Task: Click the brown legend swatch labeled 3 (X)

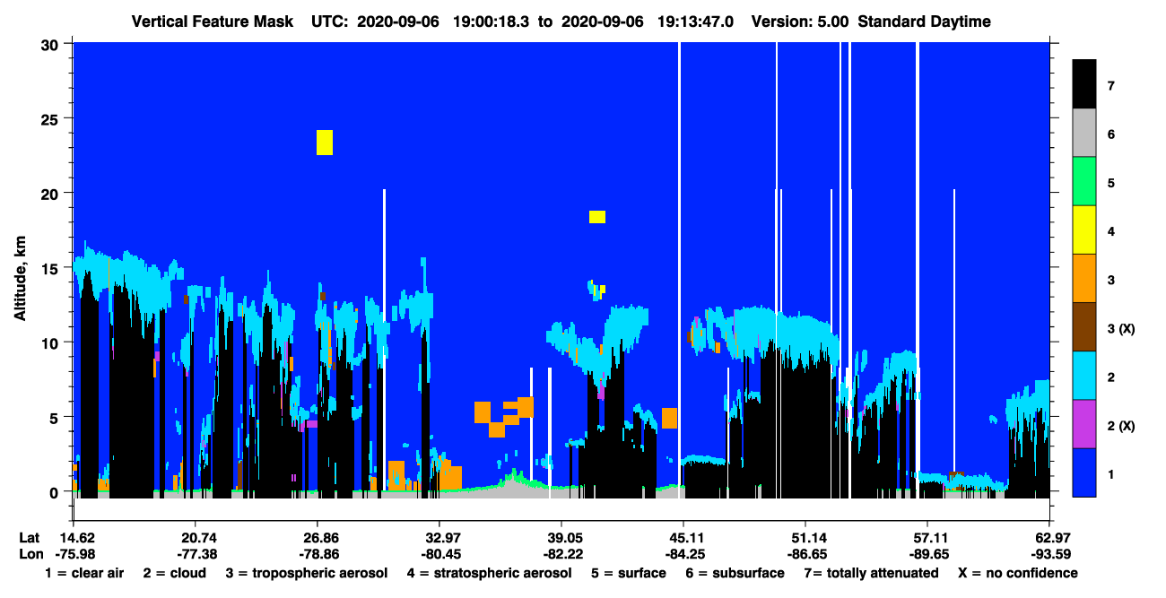Action: point(1084,327)
